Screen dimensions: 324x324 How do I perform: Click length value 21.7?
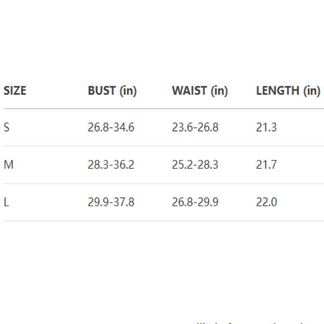click(x=266, y=165)
